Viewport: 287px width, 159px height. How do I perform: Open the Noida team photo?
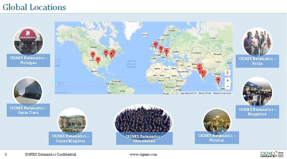pos(257,42)
